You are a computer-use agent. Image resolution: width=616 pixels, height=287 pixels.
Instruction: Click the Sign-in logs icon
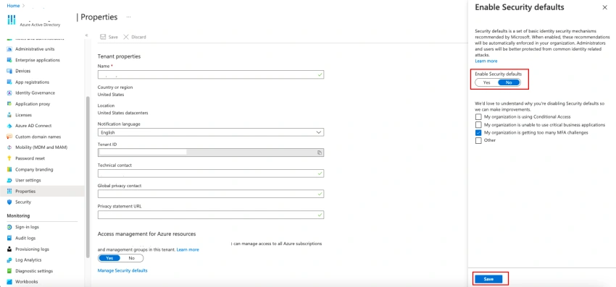click(x=9, y=227)
